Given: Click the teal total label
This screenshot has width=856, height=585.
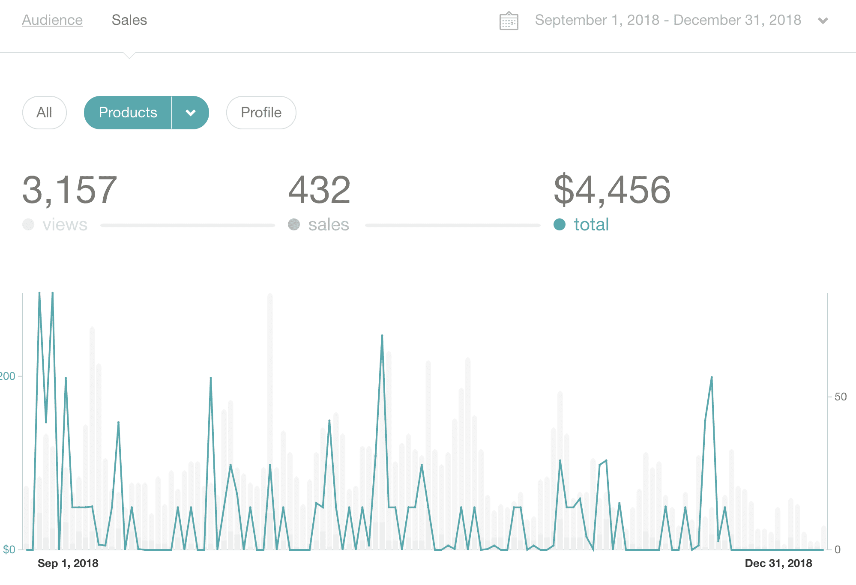Looking at the screenshot, I should 591,224.
